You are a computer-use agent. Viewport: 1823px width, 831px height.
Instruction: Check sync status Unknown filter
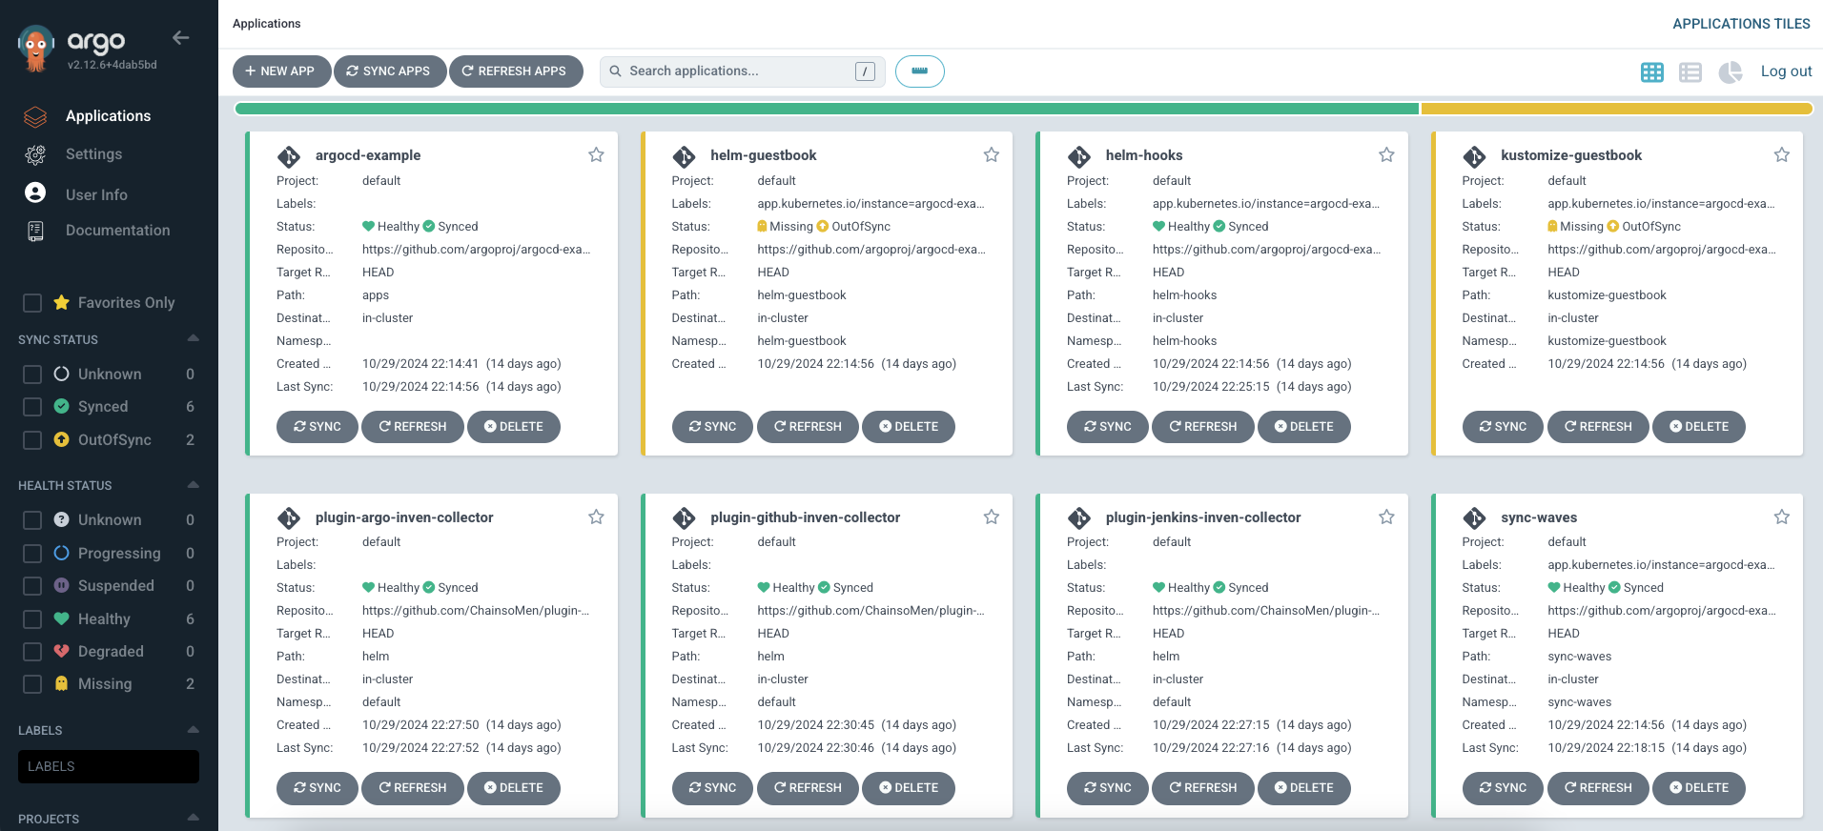pyautogui.click(x=32, y=375)
